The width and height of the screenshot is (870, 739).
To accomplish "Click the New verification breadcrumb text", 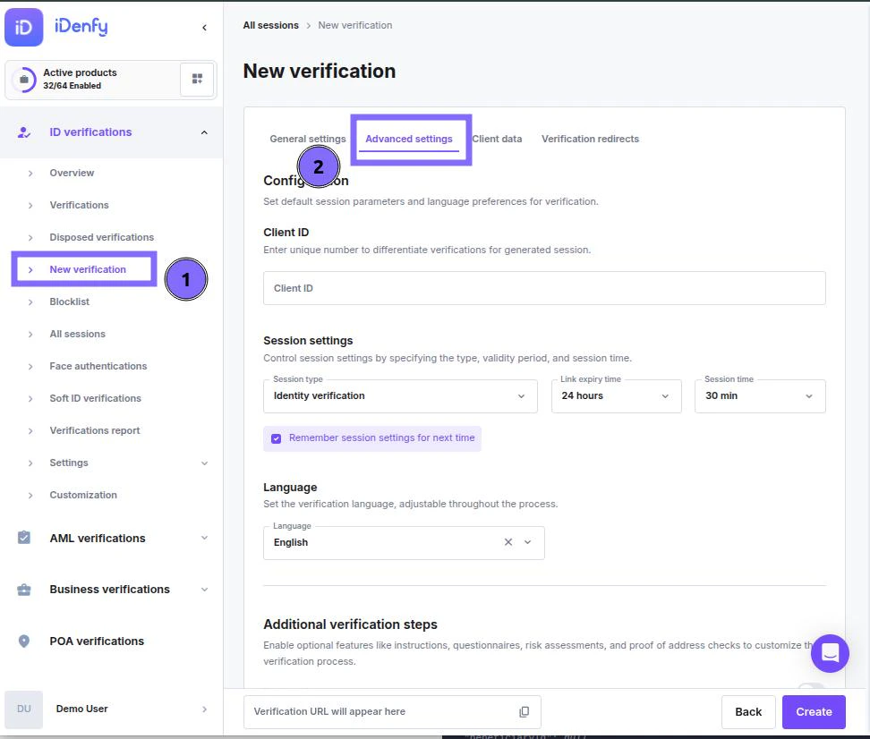I will coord(355,26).
